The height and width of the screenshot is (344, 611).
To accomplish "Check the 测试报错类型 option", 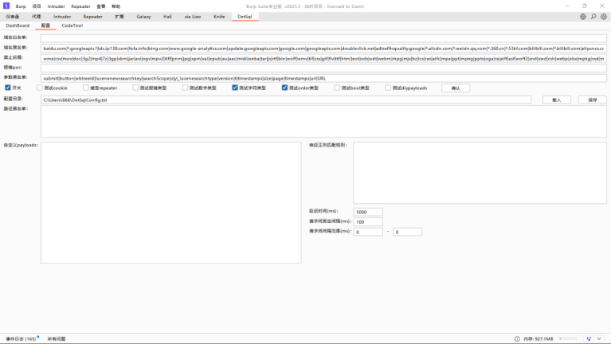I will tap(135, 88).
